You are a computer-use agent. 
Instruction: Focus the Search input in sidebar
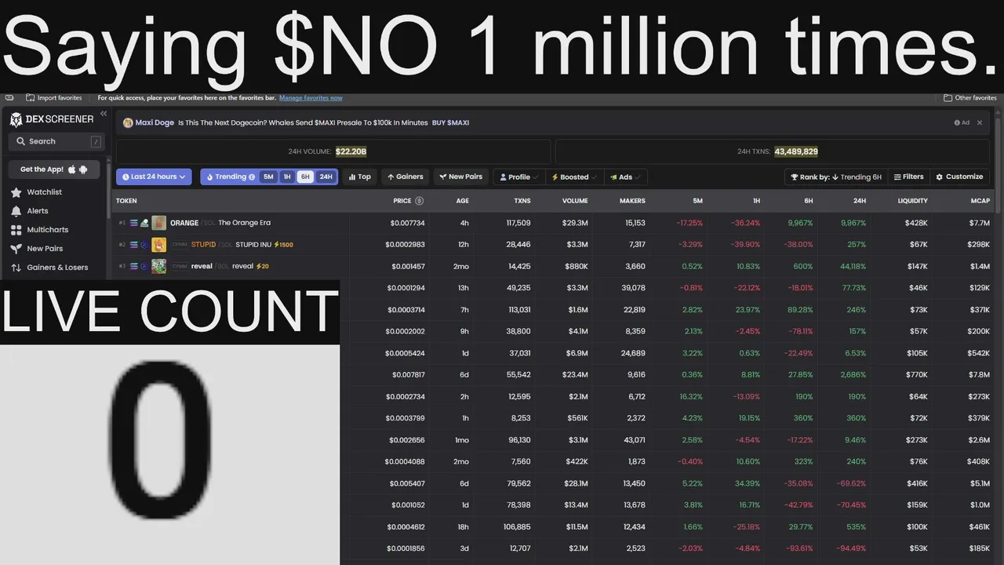tap(55, 141)
